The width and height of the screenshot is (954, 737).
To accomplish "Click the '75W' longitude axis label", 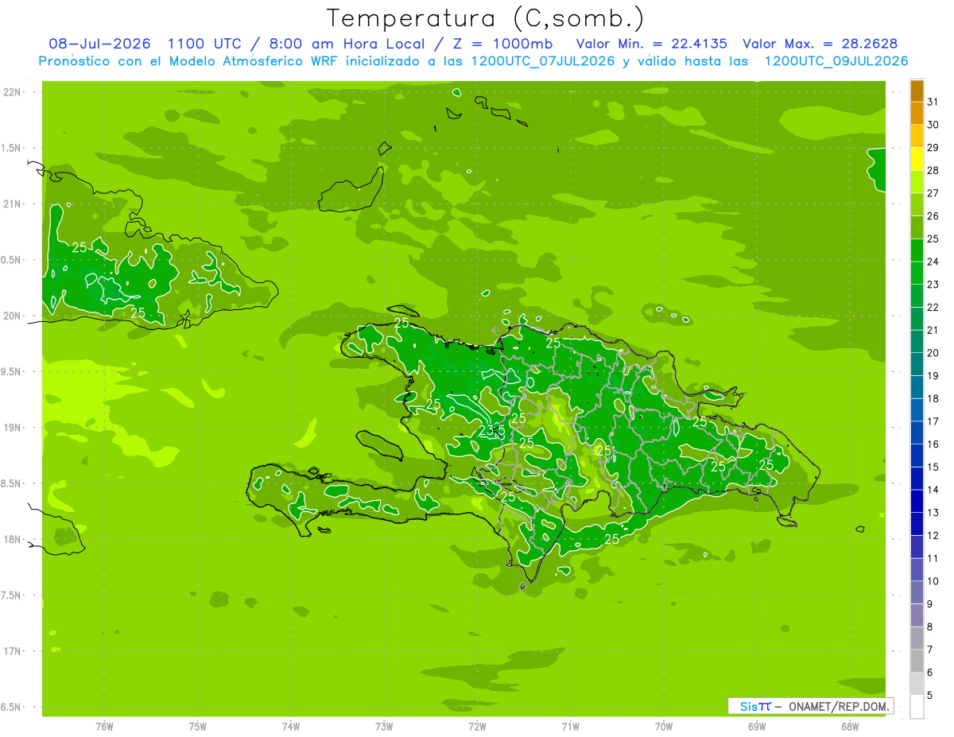I will (x=198, y=727).
